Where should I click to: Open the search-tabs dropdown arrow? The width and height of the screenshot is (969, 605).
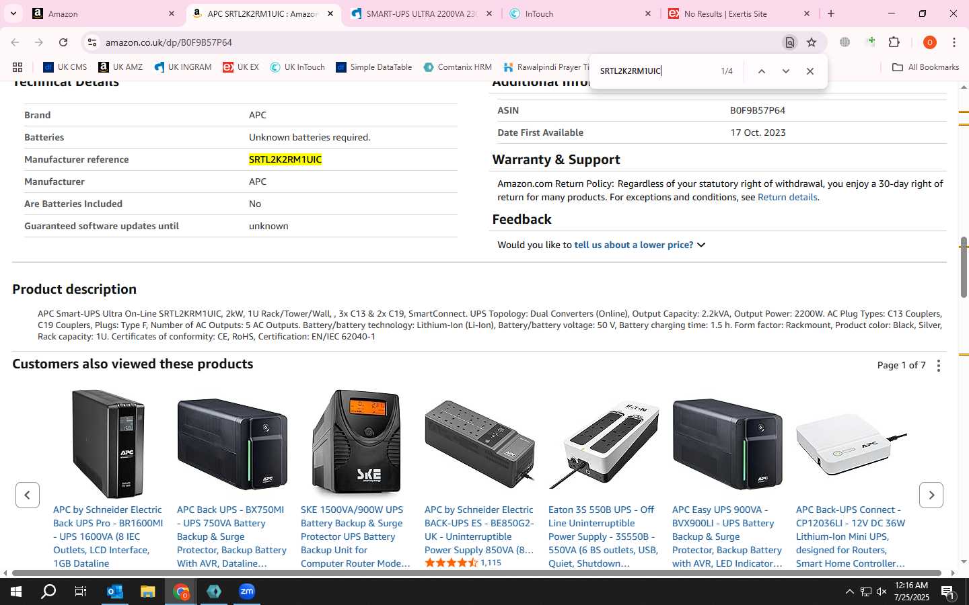(x=13, y=13)
